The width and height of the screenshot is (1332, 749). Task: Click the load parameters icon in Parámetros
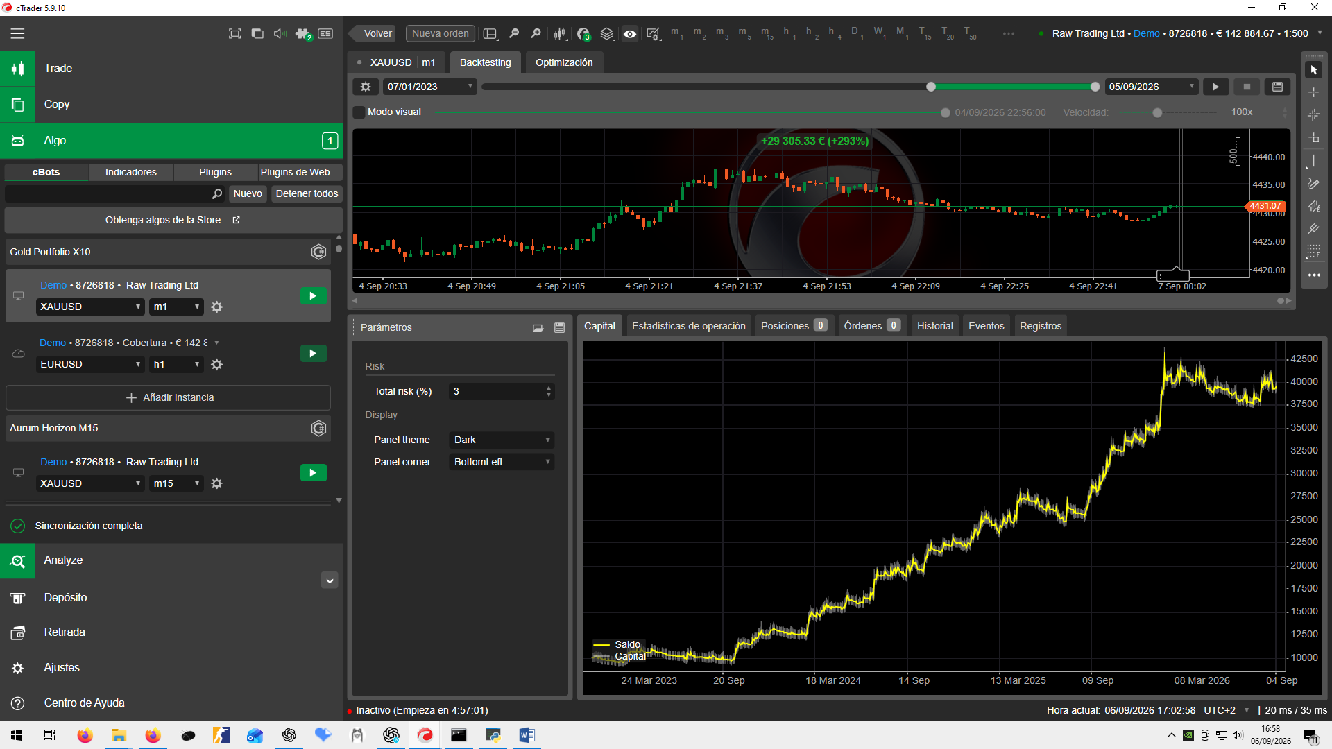pos(538,327)
